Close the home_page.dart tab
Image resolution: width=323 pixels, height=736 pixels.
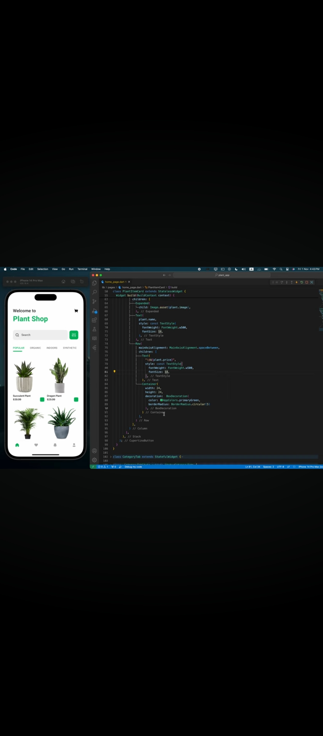tap(129, 282)
